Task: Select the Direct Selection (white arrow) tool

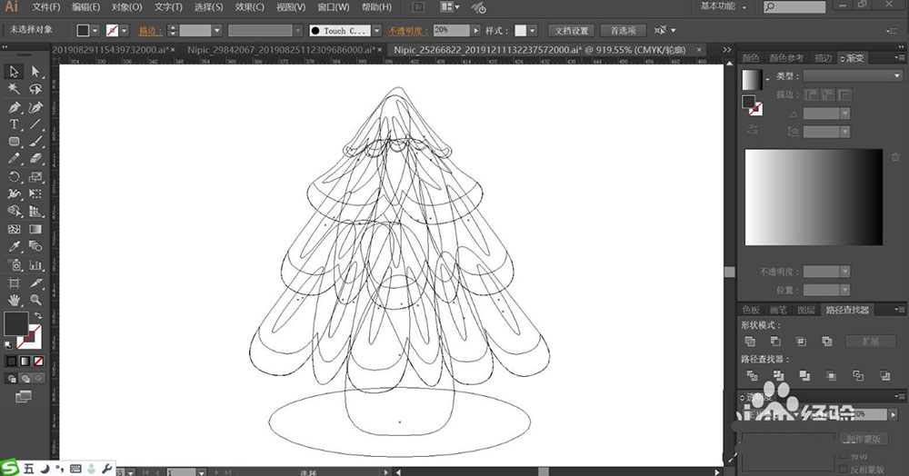Action: click(x=35, y=71)
